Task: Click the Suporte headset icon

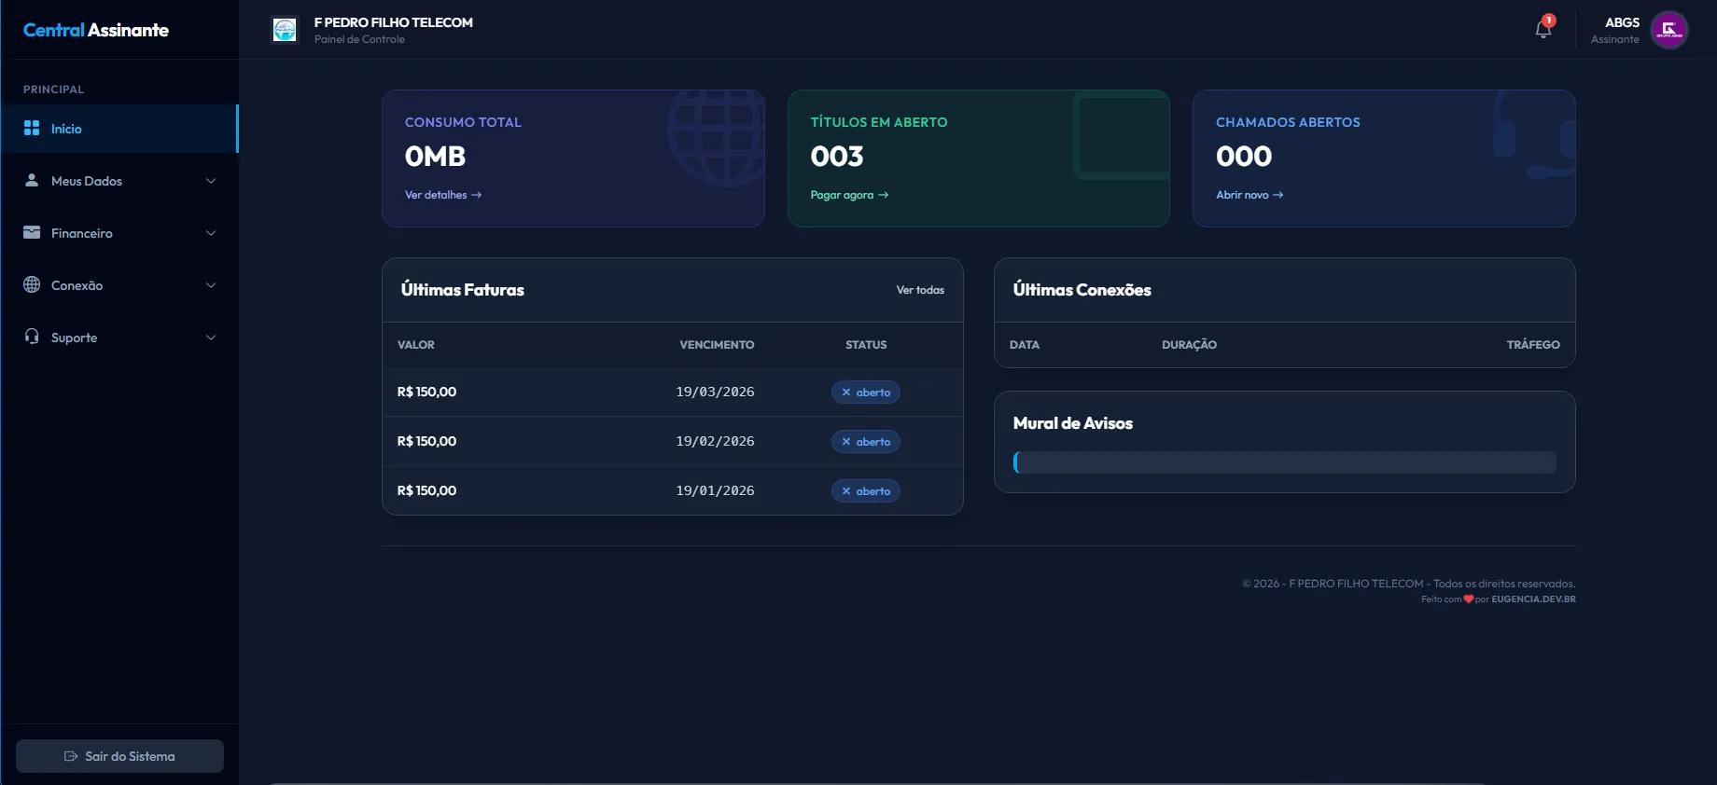Action: (x=32, y=337)
